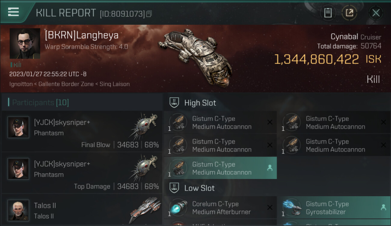
Task: Close the Kill Report window
Action: (x=376, y=13)
